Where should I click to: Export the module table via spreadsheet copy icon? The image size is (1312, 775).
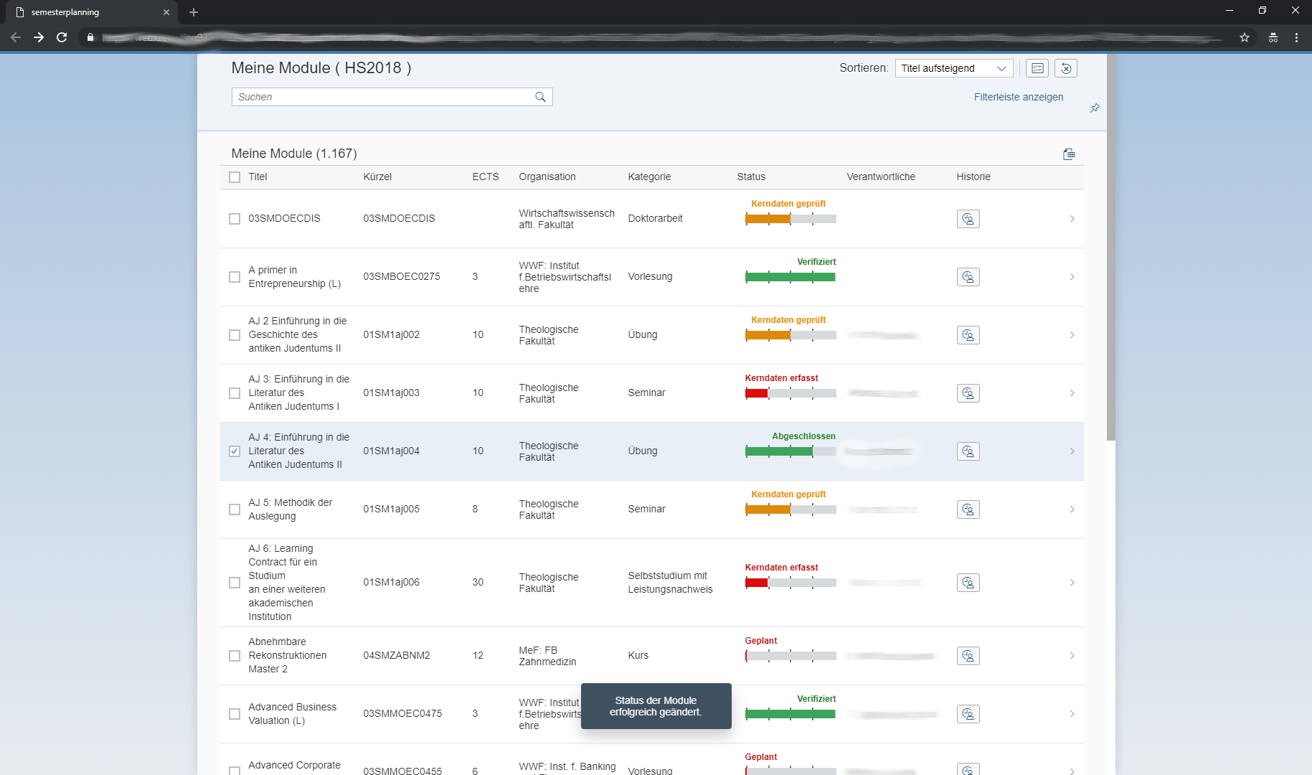click(x=1069, y=154)
